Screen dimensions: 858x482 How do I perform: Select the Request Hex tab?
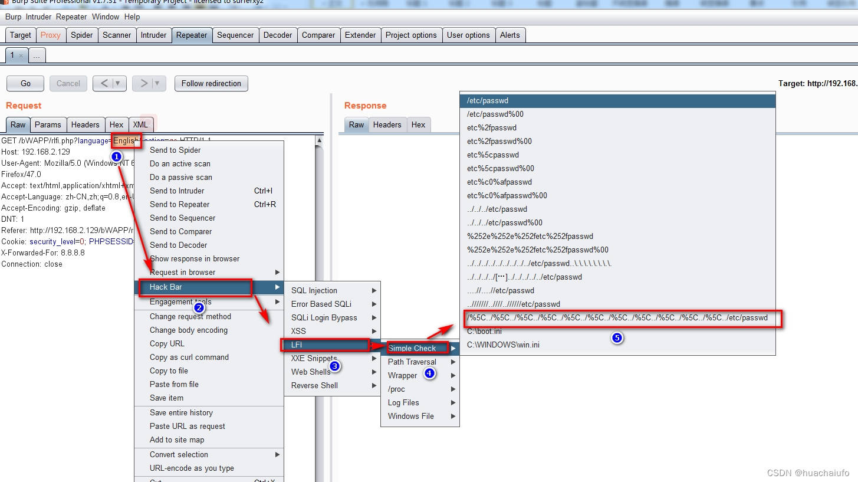point(117,124)
